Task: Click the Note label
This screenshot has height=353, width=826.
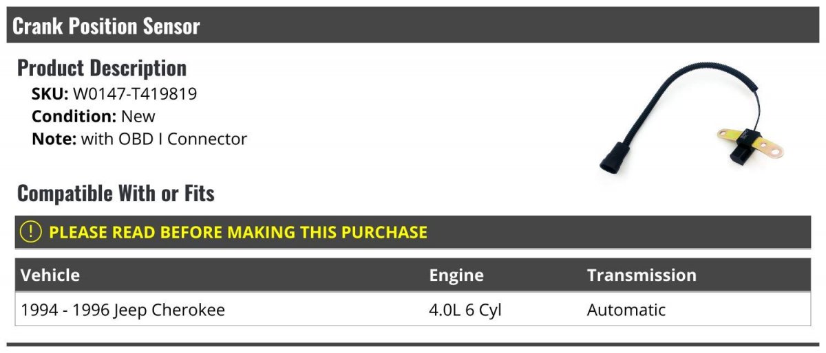Action: [x=54, y=139]
